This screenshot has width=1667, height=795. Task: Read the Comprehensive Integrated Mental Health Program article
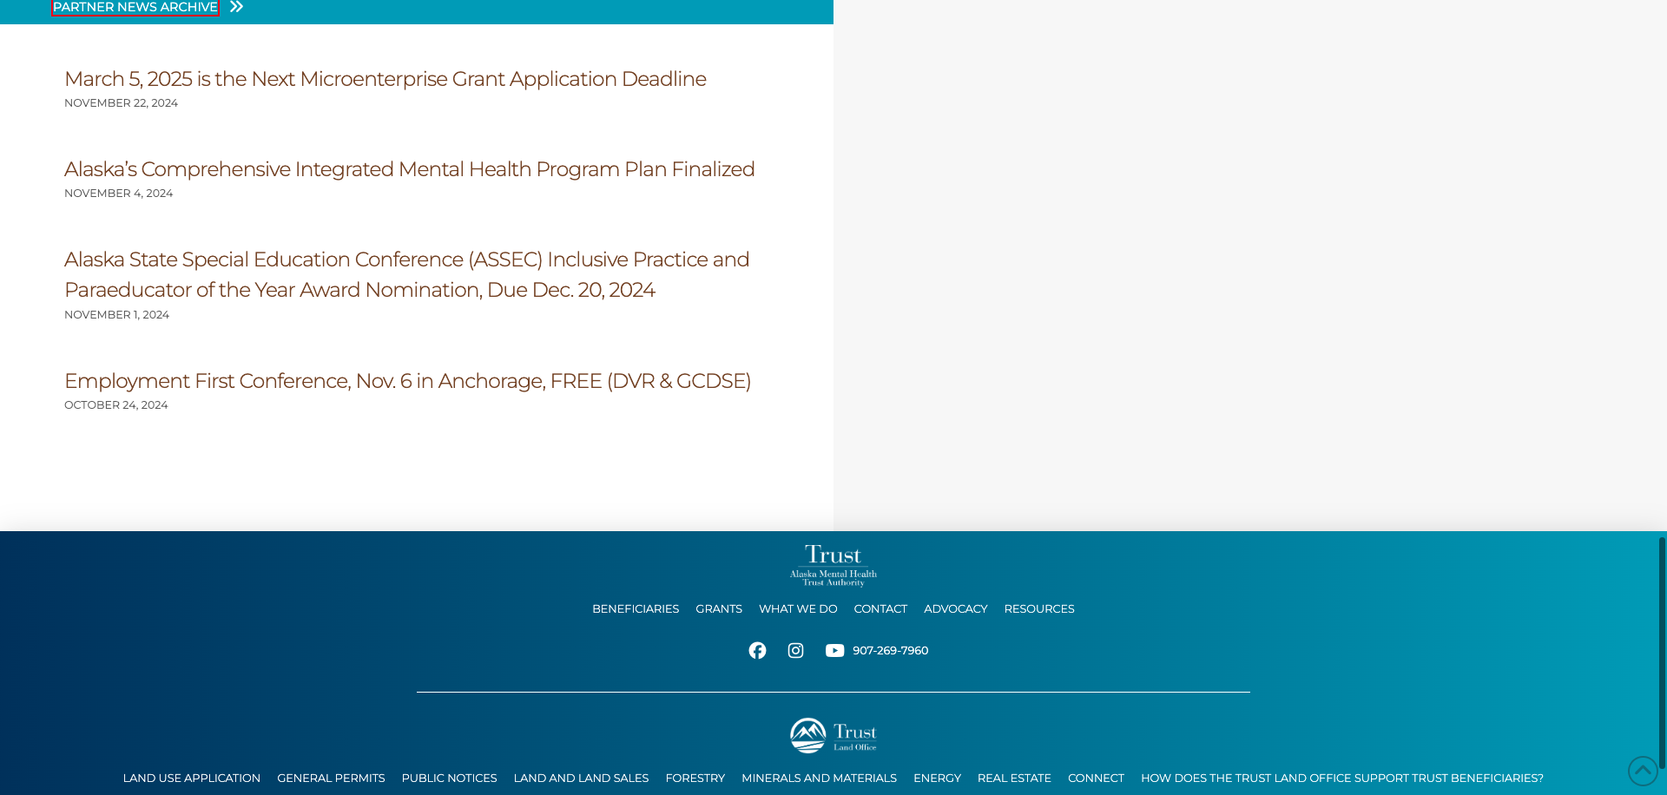click(x=409, y=169)
